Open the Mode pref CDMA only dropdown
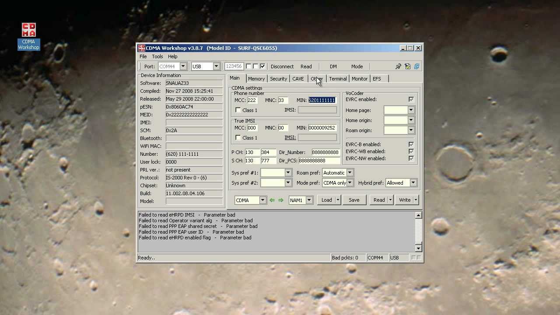The width and height of the screenshot is (560, 315). (x=350, y=183)
